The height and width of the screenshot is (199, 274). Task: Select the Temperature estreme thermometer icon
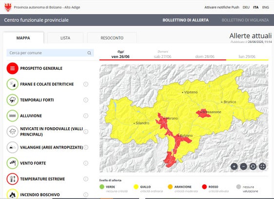(12, 179)
